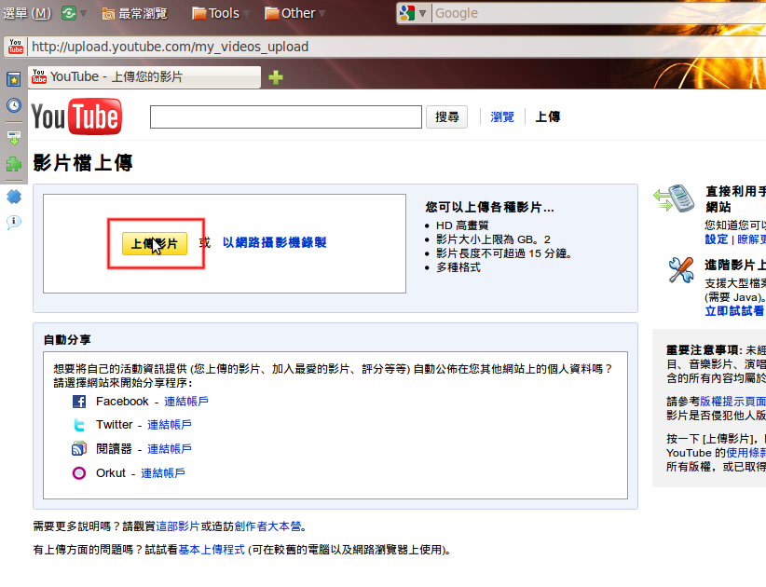Visit the 創作者大本營 link

tap(268, 526)
